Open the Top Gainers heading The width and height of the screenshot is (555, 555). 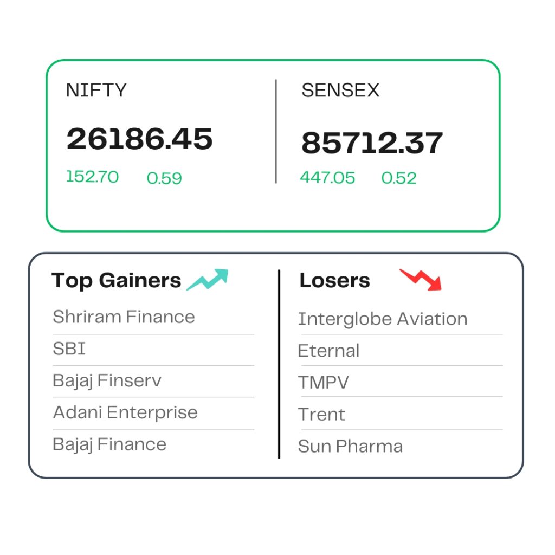click(x=117, y=281)
